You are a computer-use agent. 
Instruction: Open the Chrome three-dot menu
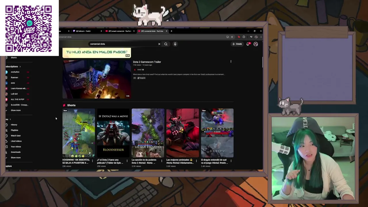tap(261, 37)
